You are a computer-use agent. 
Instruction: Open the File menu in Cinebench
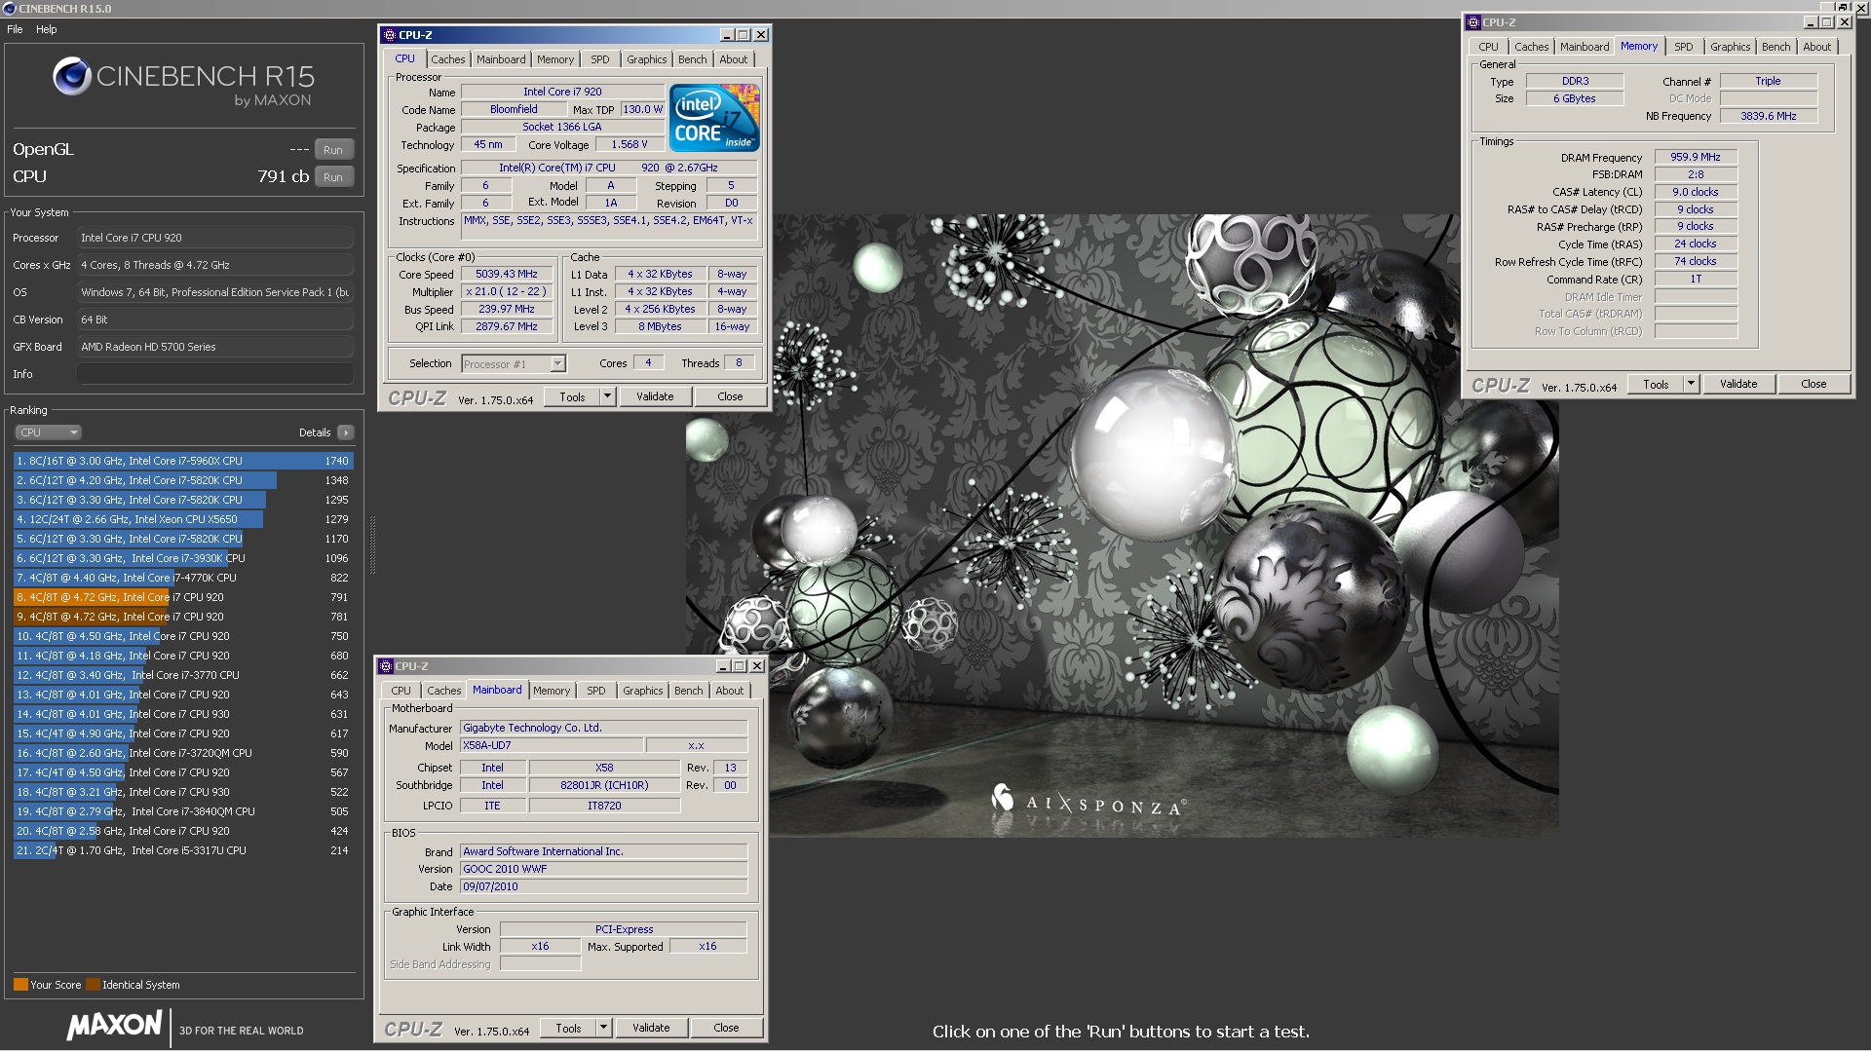point(15,29)
